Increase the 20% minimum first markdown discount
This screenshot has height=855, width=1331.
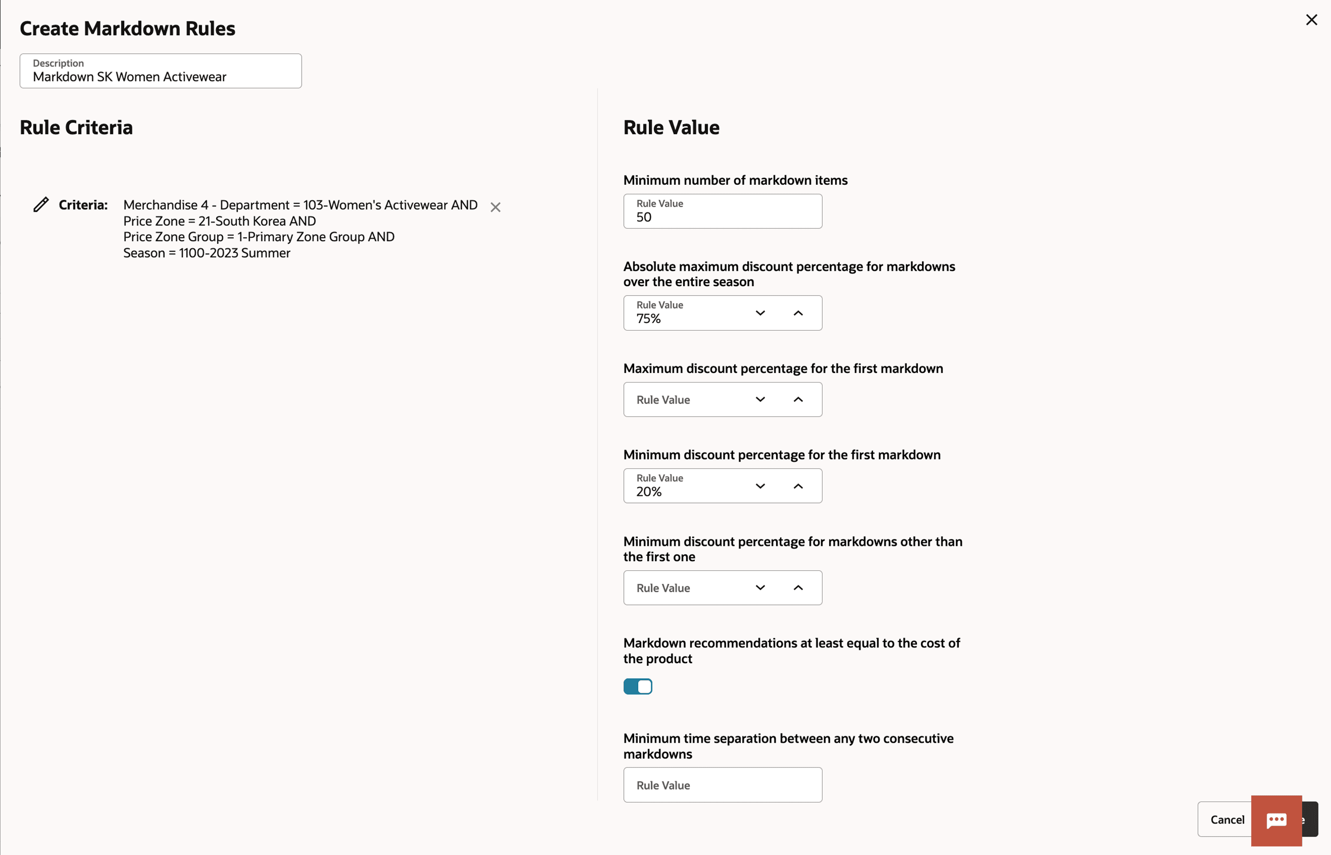798,485
